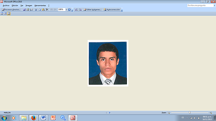This screenshot has height=121, width=216.
Task: Click the network signal tray icon
Action: [191, 118]
